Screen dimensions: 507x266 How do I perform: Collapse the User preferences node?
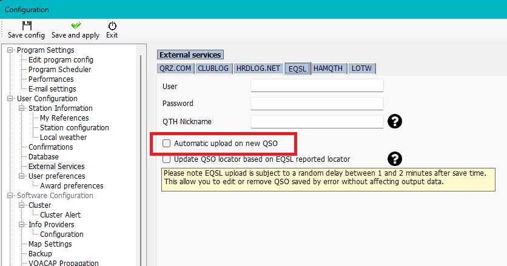(x=22, y=176)
